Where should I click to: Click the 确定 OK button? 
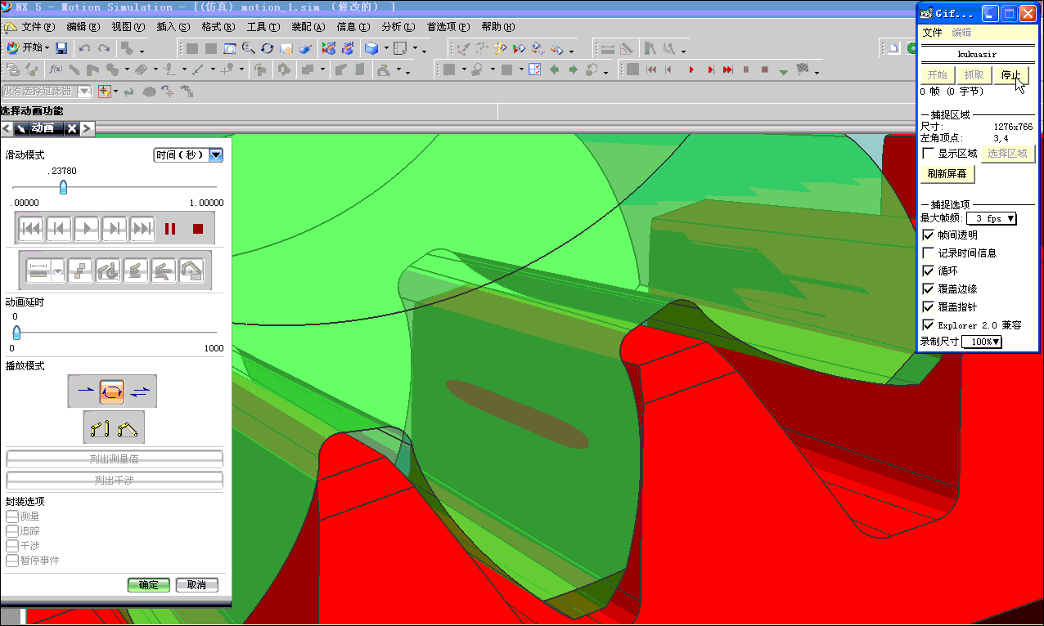coord(149,585)
